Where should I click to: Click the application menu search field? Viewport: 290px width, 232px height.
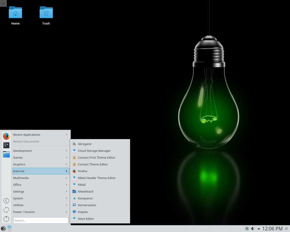(40, 220)
